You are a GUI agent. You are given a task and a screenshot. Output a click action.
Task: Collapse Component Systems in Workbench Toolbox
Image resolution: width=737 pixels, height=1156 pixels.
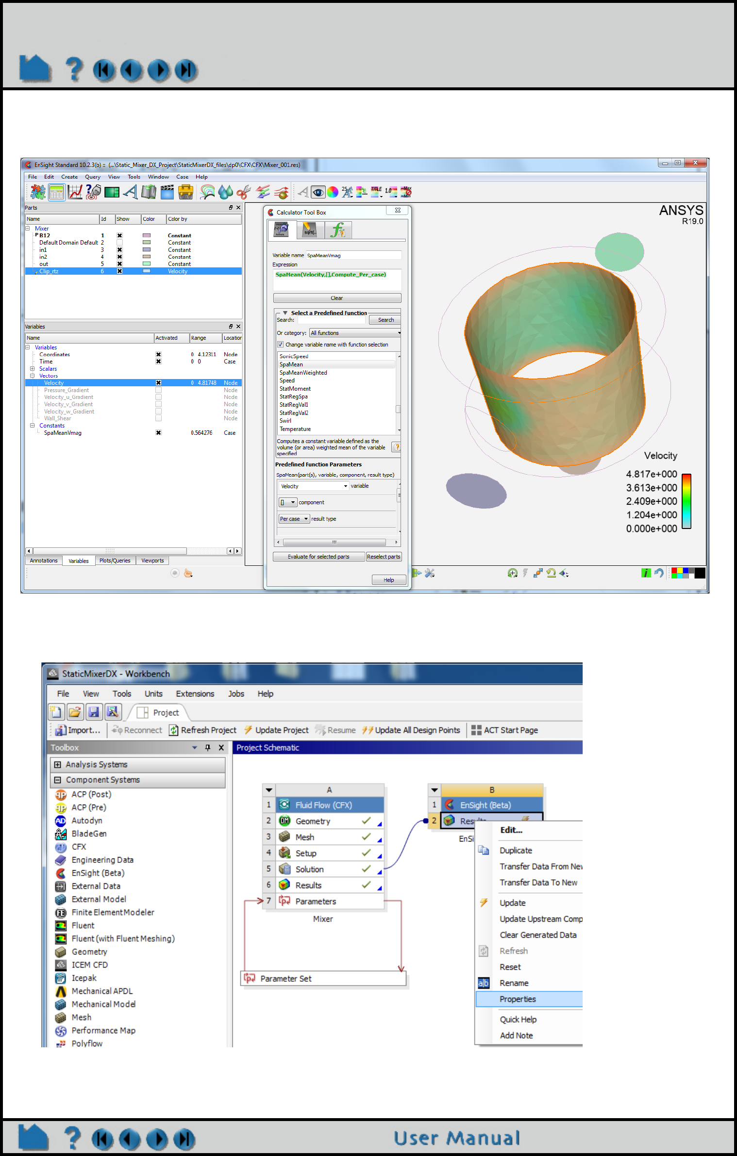tap(58, 780)
